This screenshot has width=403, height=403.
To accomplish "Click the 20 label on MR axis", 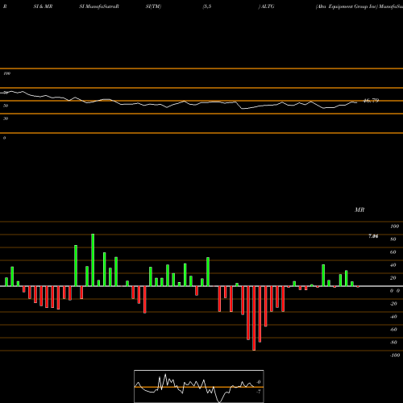I will click(x=393, y=278).
